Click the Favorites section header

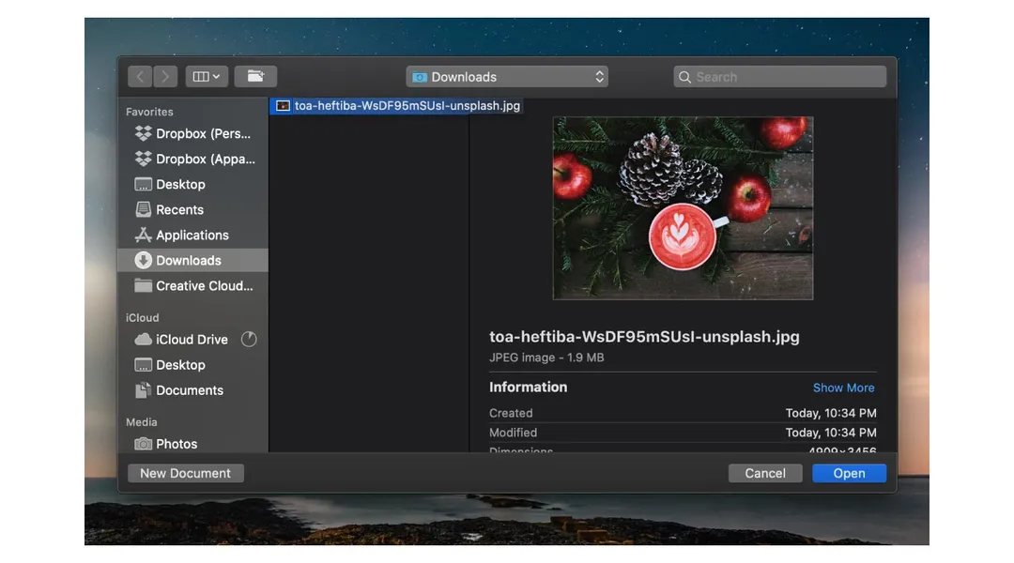pos(149,112)
